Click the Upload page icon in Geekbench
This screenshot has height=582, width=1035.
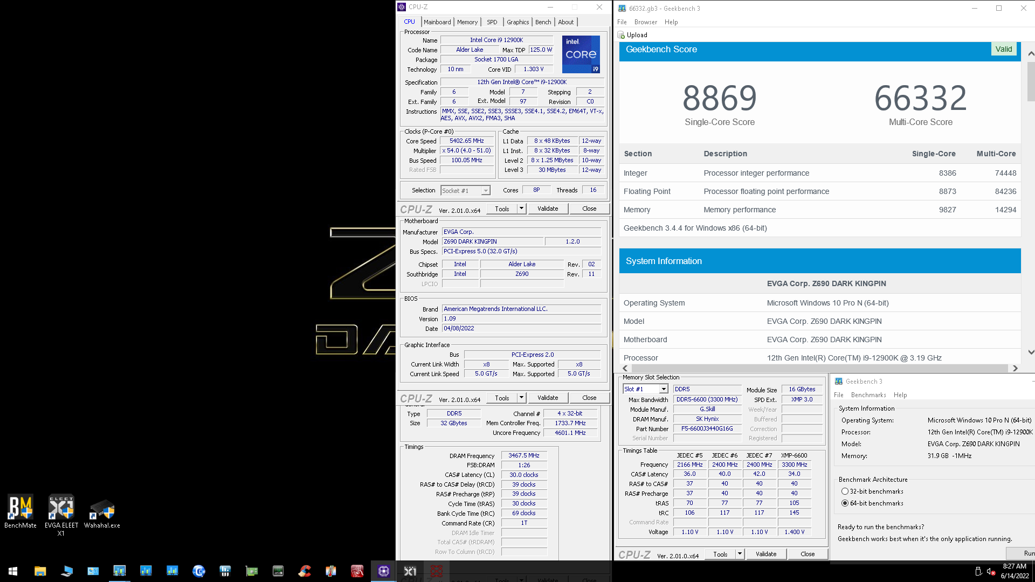coord(622,35)
